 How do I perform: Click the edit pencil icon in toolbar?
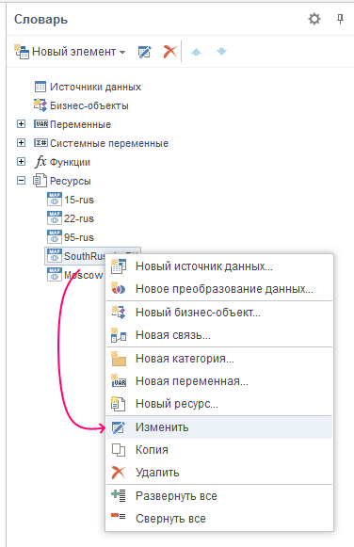point(144,52)
